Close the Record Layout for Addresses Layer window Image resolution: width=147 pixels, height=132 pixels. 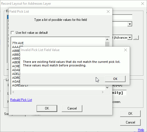click(143, 4)
